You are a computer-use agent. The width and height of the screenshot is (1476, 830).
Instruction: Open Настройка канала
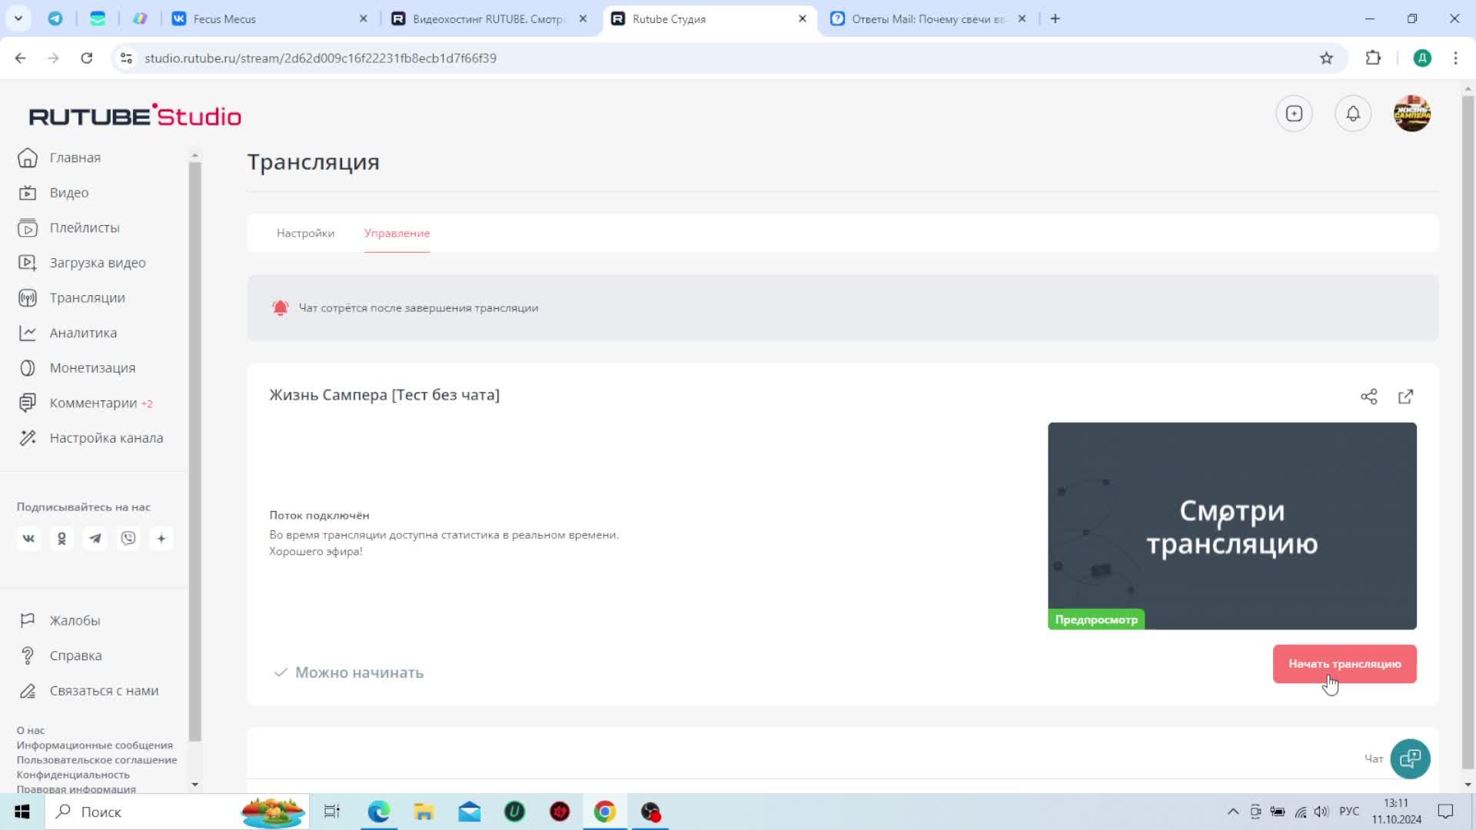[91, 438]
